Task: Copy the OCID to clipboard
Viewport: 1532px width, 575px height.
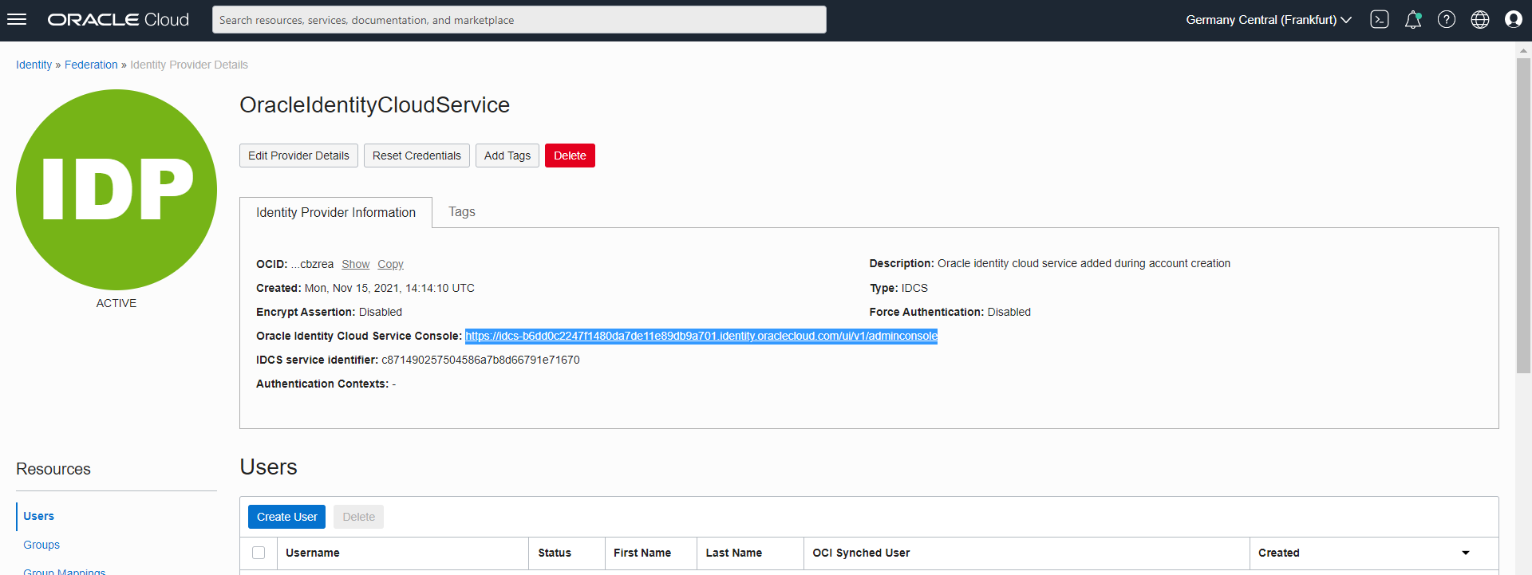Action: pyautogui.click(x=390, y=264)
